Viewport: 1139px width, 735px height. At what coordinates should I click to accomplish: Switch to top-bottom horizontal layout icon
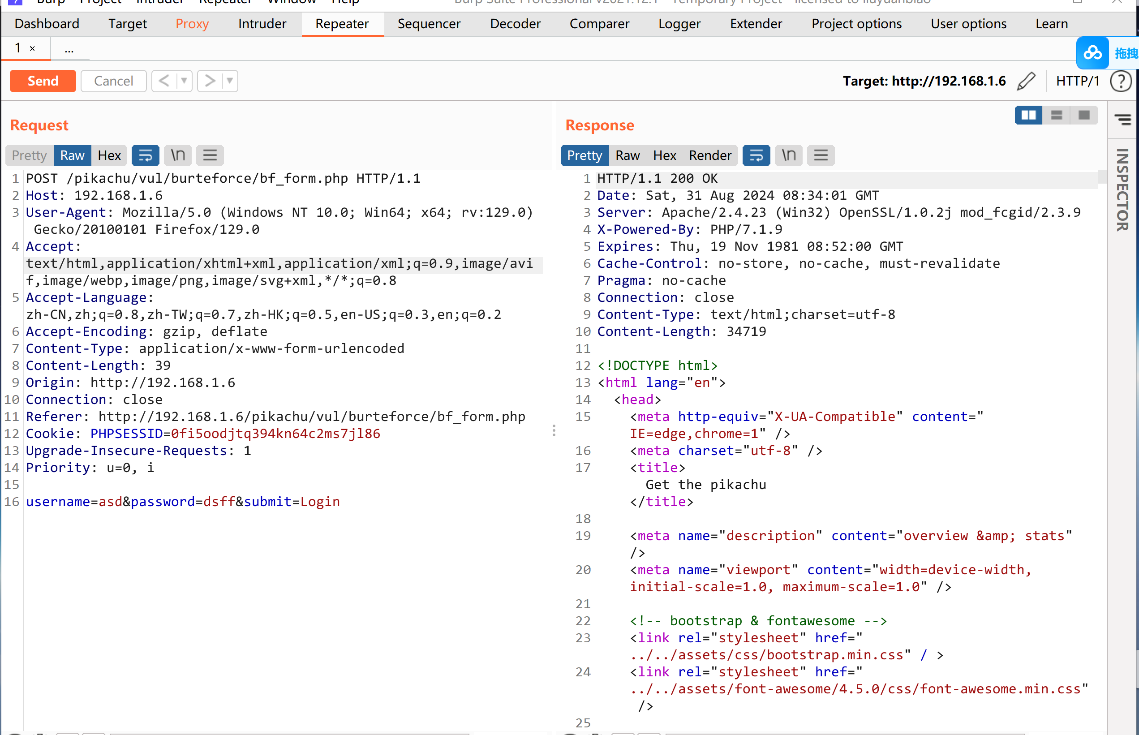click(1057, 116)
